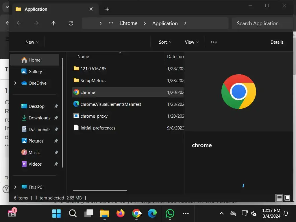Open Home in the navigation pane
Viewport: 296px width, 222px height.
point(35,60)
